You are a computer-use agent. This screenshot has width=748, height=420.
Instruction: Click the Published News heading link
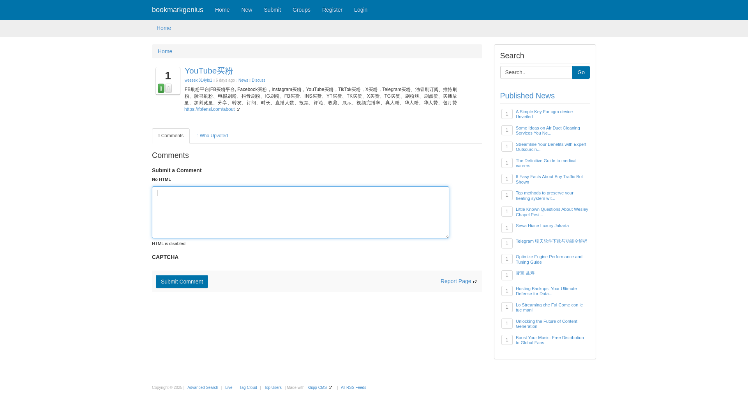(527, 96)
